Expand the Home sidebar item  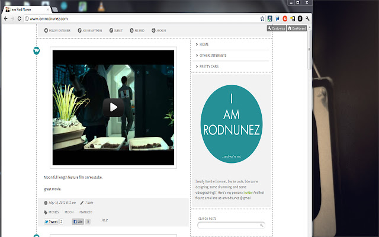tap(204, 44)
